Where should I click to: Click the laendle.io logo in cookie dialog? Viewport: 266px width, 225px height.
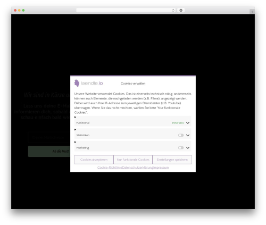[88, 83]
